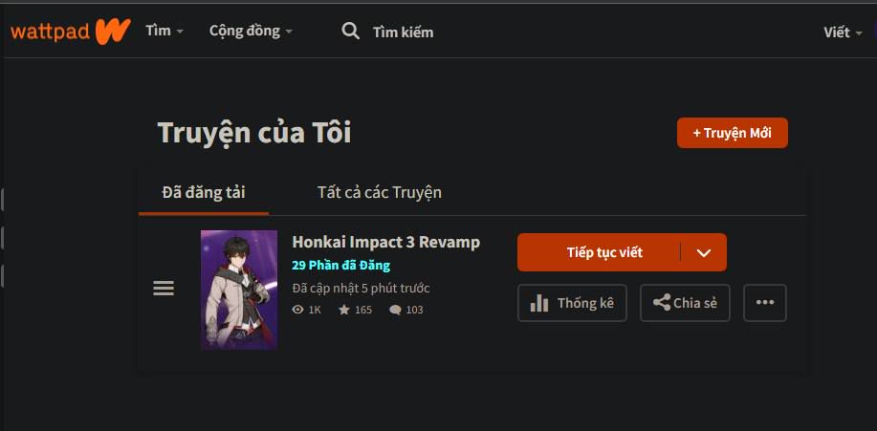The image size is (877, 431).
Task: Open the Honkai Impact 3 Revamp title link
Action: (386, 242)
